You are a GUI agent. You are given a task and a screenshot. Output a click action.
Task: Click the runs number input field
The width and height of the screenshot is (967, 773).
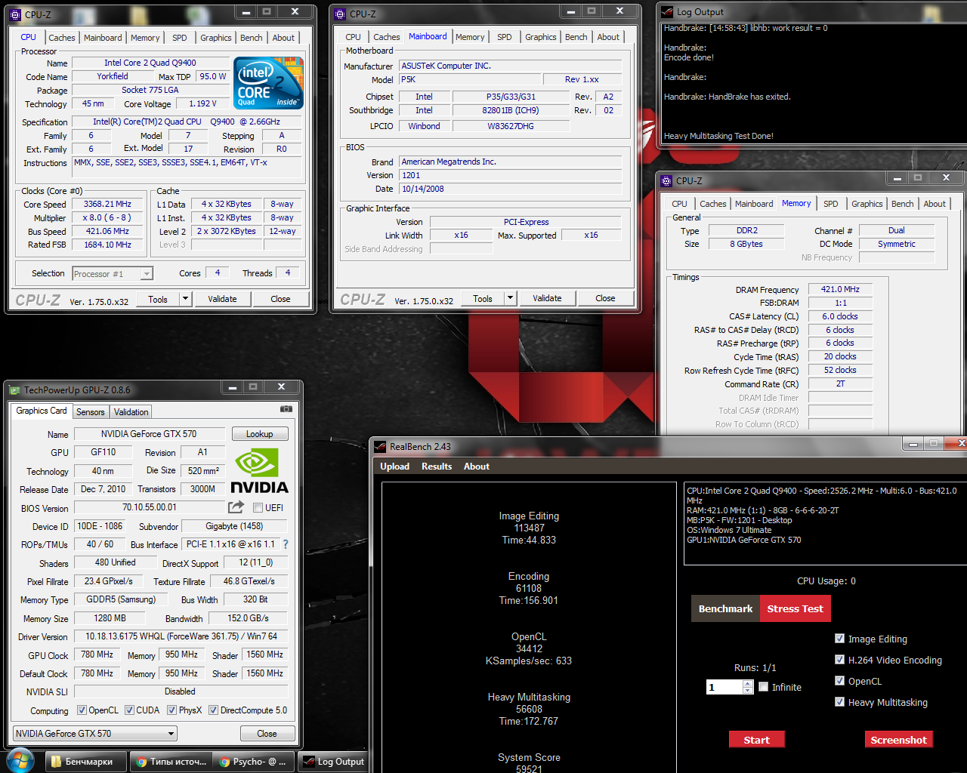[724, 687]
